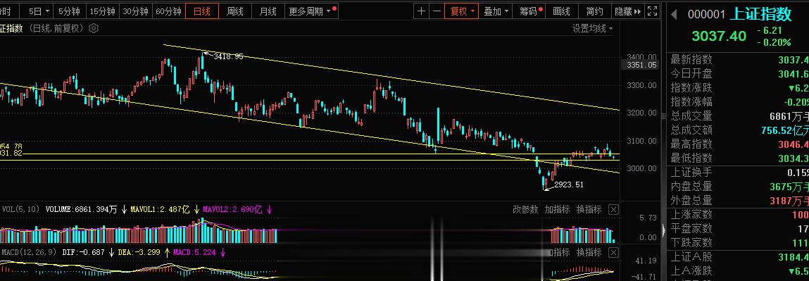Select the 总成交量 row
The image size is (809, 281).
coord(738,116)
